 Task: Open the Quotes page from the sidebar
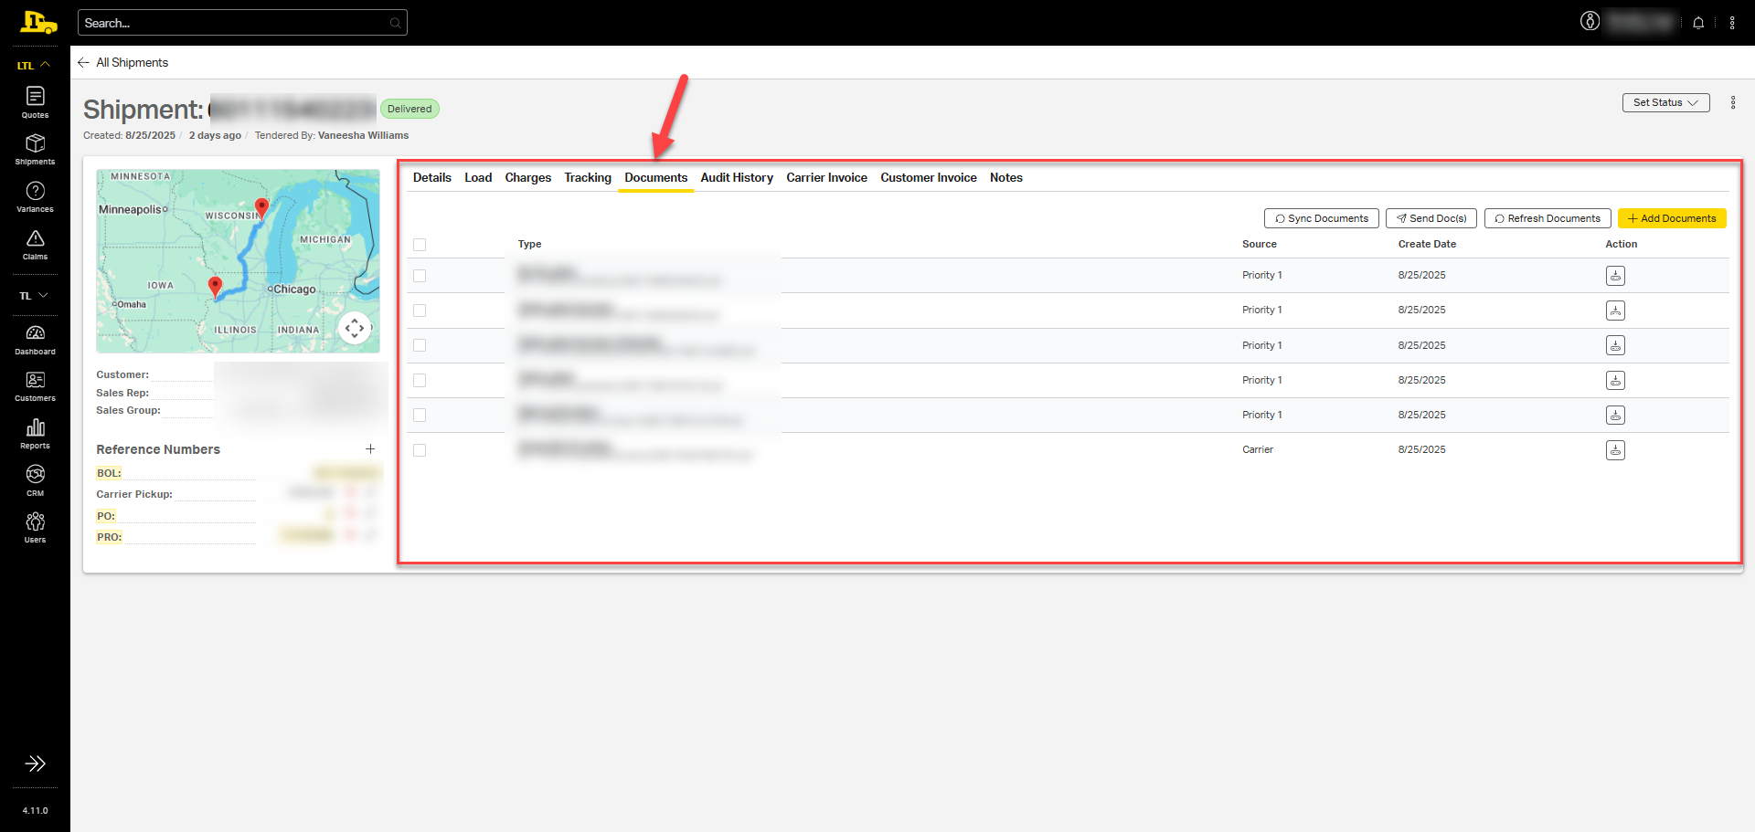click(x=35, y=102)
